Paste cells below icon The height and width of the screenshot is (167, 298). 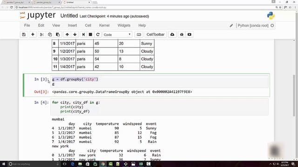click(58, 34)
